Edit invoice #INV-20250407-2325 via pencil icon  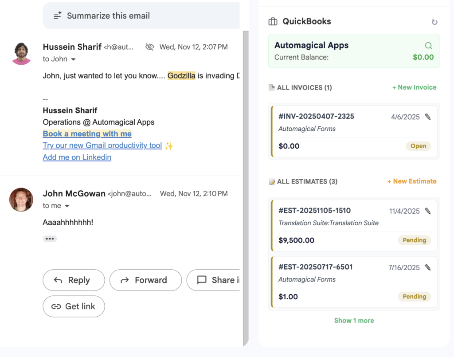(427, 117)
